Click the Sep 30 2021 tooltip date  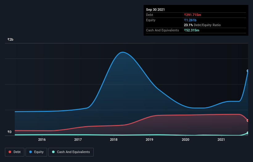(x=155, y=10)
